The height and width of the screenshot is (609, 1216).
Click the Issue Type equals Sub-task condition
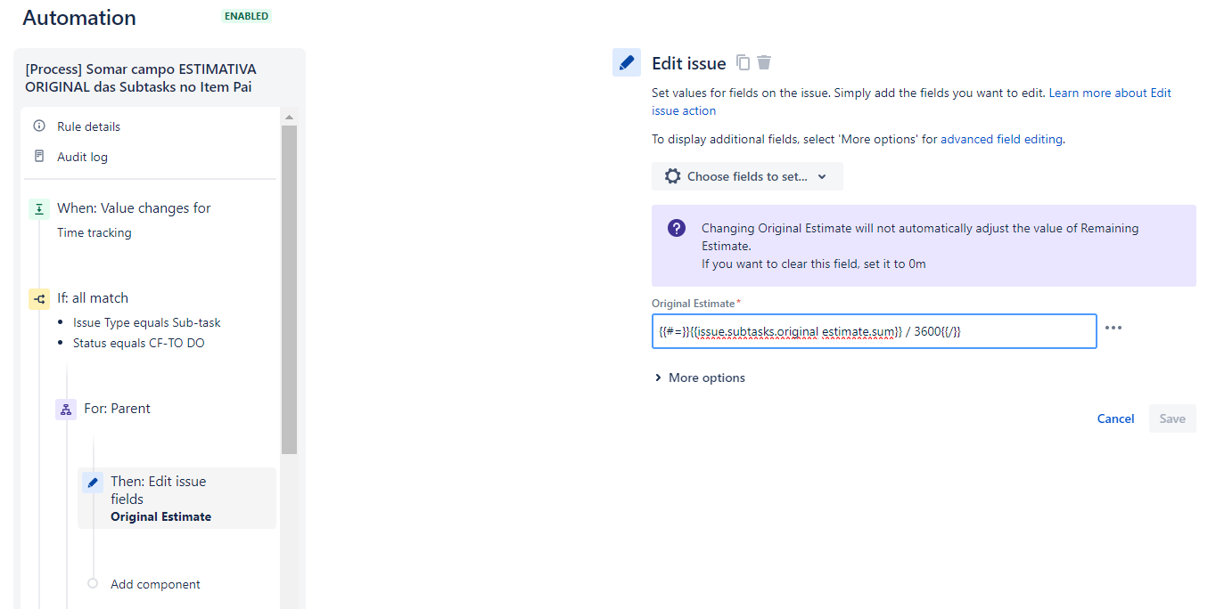pyautogui.click(x=146, y=322)
